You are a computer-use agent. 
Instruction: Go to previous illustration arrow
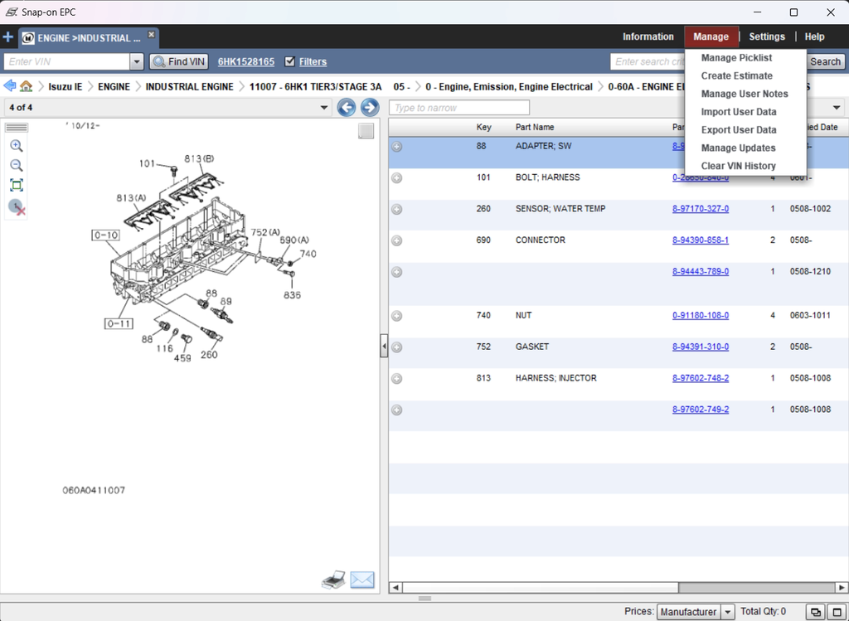tap(347, 107)
